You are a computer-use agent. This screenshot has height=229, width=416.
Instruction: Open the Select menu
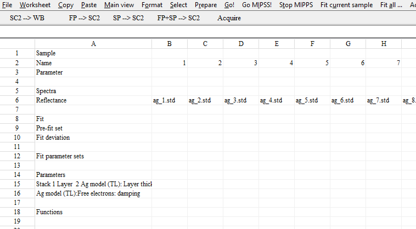pyautogui.click(x=178, y=5)
